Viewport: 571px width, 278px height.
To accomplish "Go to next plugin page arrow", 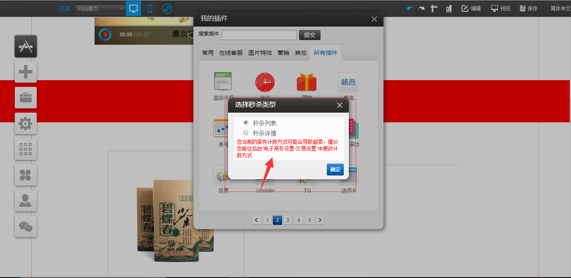I will [320, 220].
